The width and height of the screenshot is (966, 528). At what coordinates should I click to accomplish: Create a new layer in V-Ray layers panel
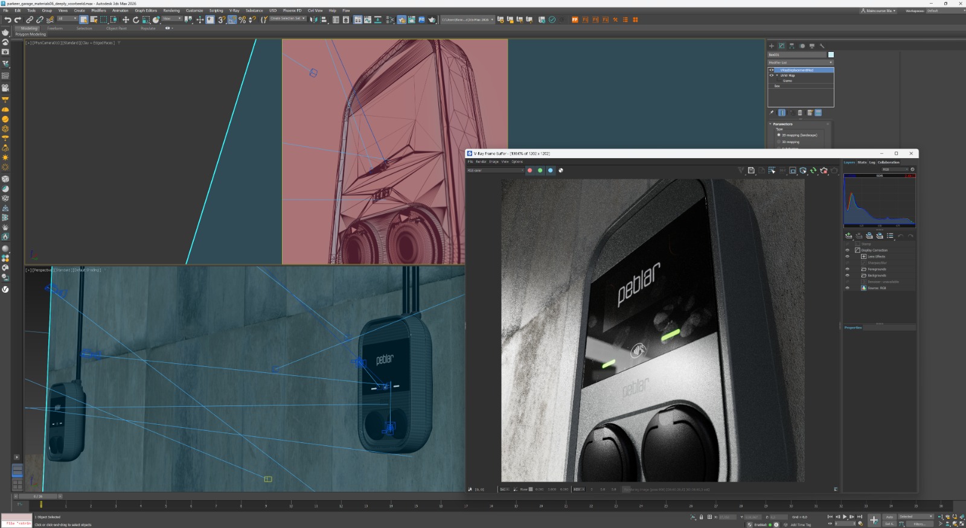(x=848, y=236)
